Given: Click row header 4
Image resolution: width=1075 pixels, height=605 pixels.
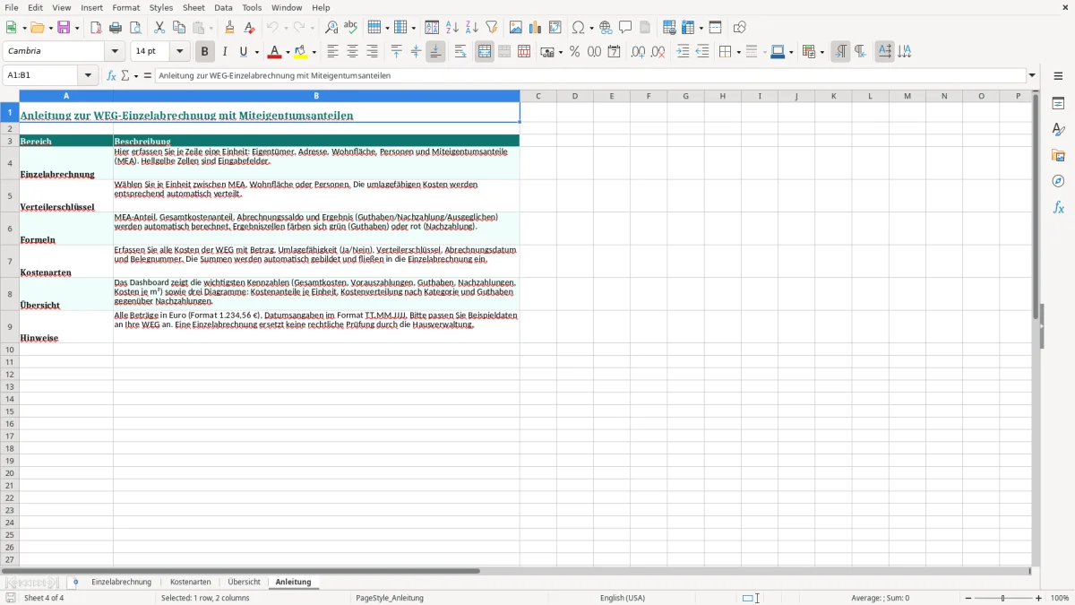Looking at the screenshot, I should (x=10, y=163).
